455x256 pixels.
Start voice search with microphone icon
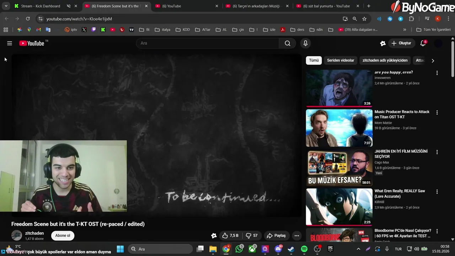click(305, 43)
